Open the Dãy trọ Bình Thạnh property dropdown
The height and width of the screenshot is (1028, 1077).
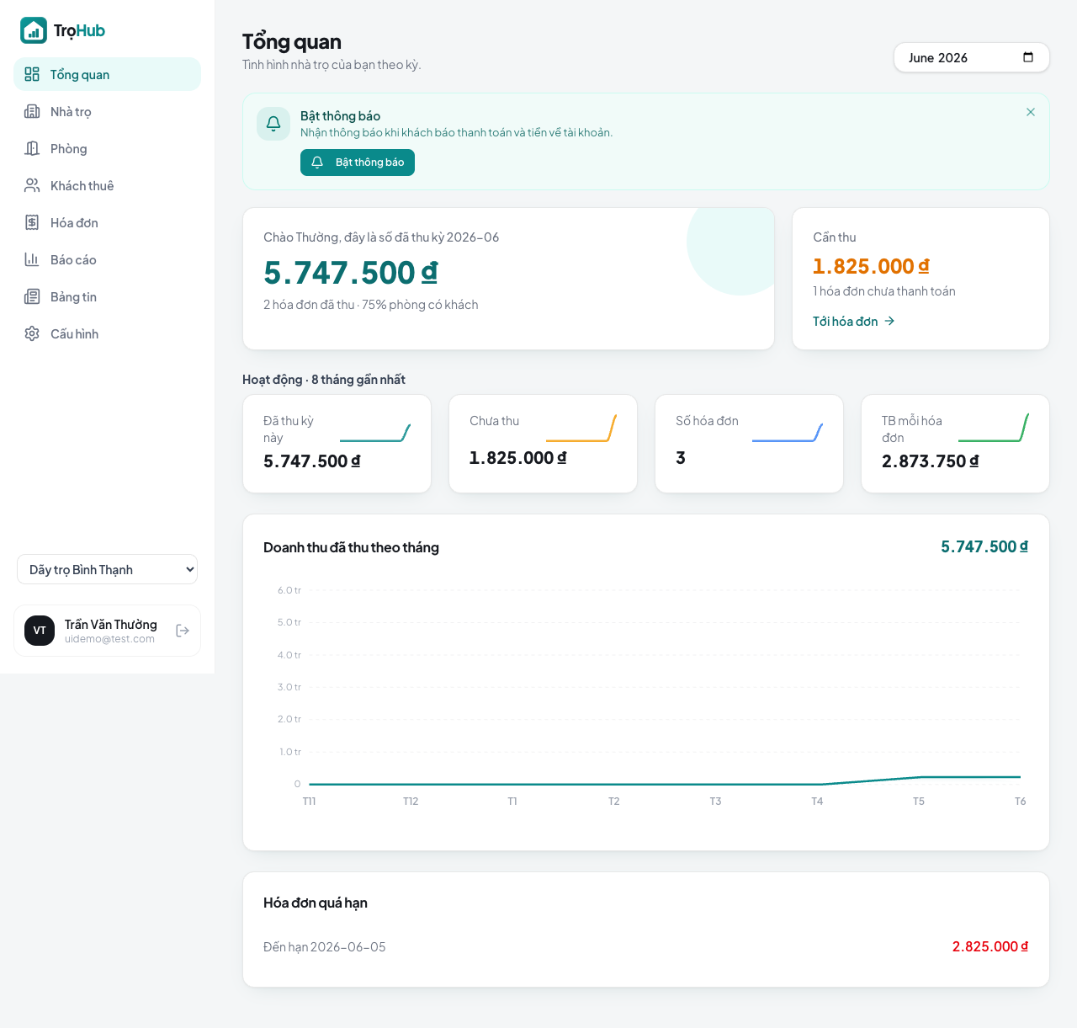(108, 569)
